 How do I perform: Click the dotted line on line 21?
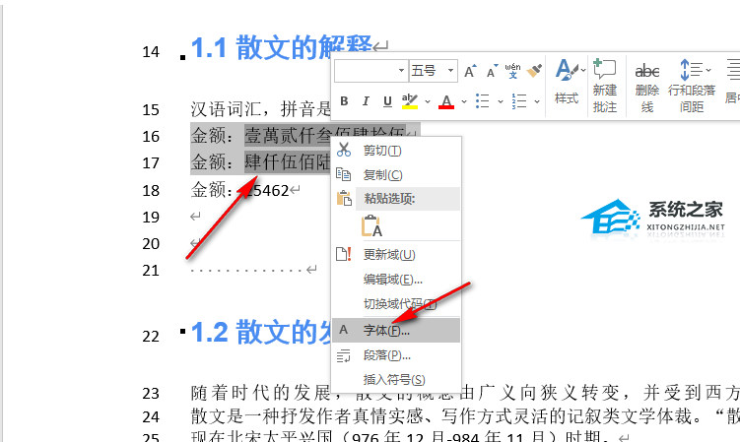tap(246, 271)
